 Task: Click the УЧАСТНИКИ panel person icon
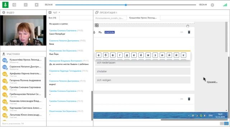click(4, 54)
